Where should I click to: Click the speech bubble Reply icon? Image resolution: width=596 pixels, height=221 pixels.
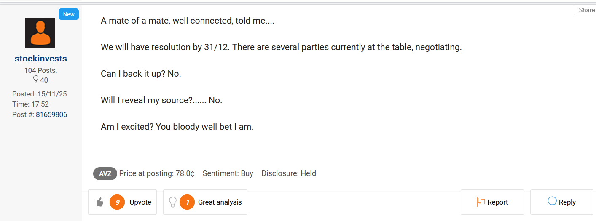point(552,202)
